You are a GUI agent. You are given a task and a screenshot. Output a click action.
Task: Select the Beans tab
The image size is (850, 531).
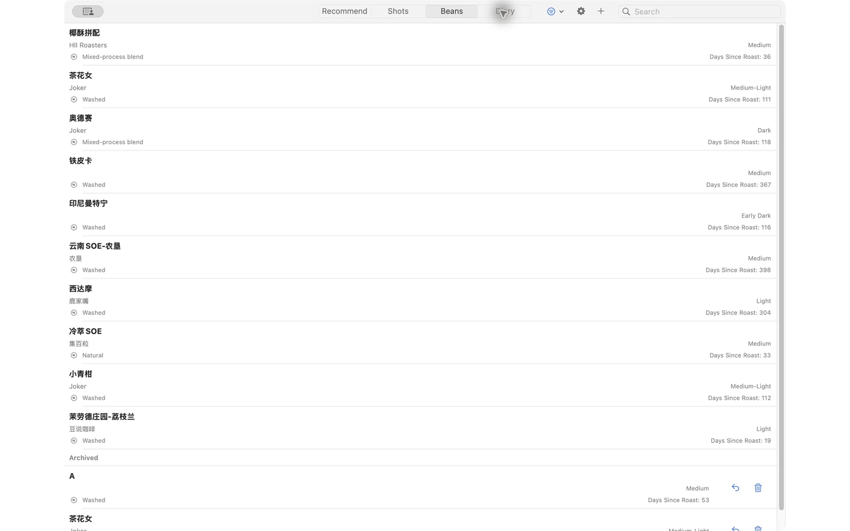point(452,11)
